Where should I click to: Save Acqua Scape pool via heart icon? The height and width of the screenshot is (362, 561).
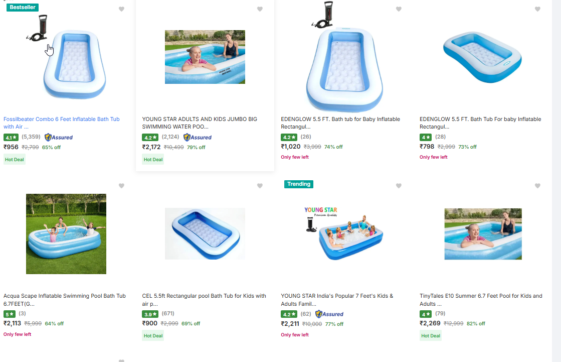(121, 186)
